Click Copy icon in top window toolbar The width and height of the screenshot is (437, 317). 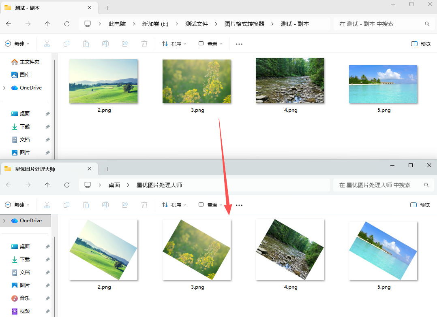click(x=66, y=44)
